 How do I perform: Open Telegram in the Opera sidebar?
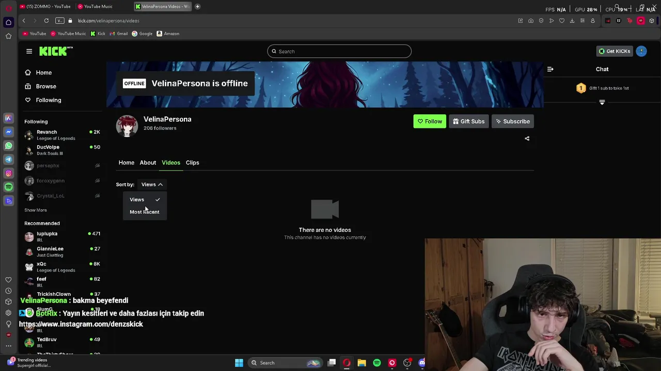click(x=8, y=160)
